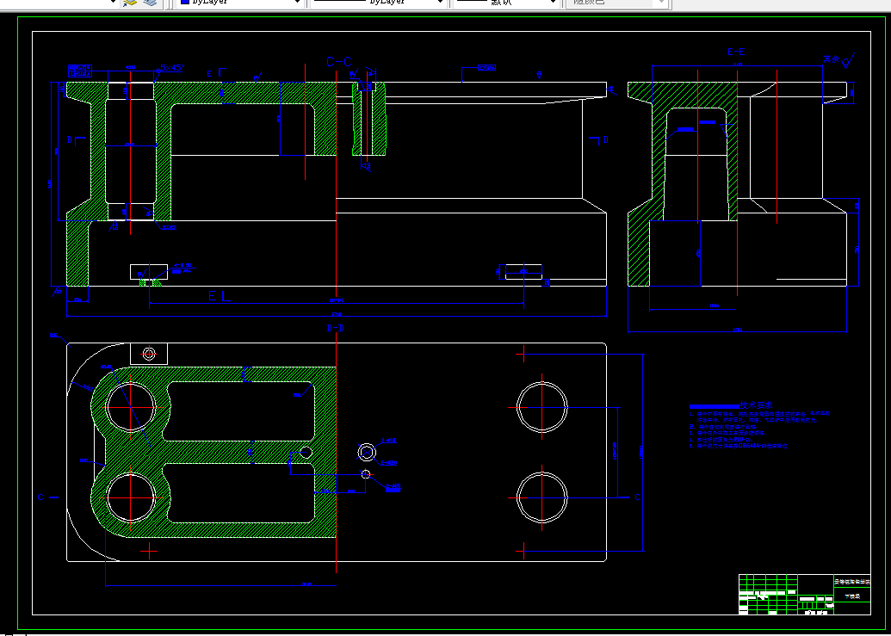
Task: Click the blue color swatch beside ByLayer
Action: coord(185,3)
